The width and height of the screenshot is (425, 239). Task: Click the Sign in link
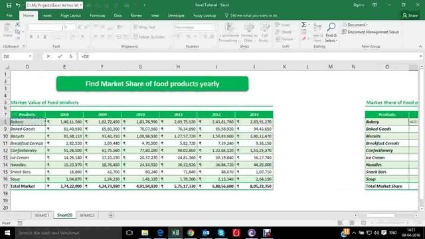359,5
